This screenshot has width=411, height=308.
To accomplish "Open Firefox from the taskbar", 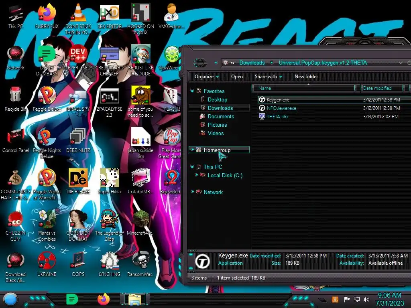I will pos(104,299).
